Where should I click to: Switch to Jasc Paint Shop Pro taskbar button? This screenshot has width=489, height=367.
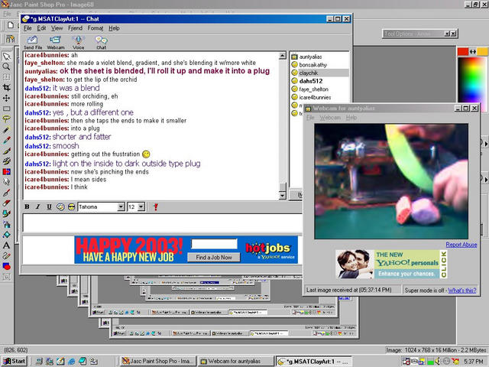pyautogui.click(x=158, y=361)
